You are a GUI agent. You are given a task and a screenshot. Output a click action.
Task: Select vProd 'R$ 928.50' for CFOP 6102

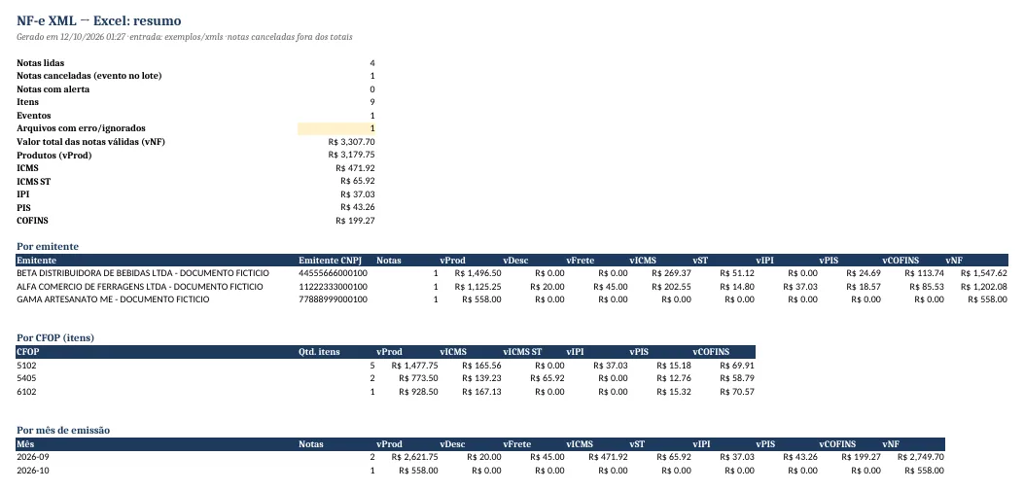(418, 392)
